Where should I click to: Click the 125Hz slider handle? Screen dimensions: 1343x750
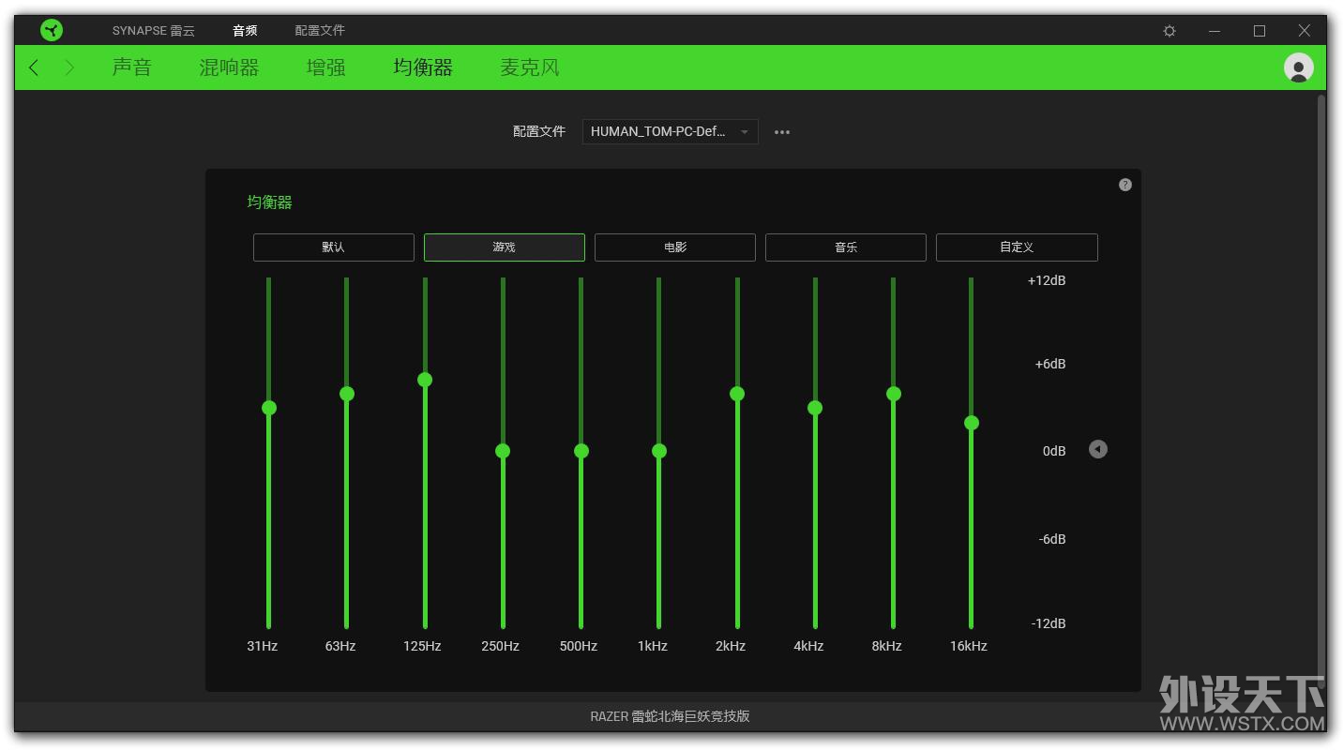[425, 380]
